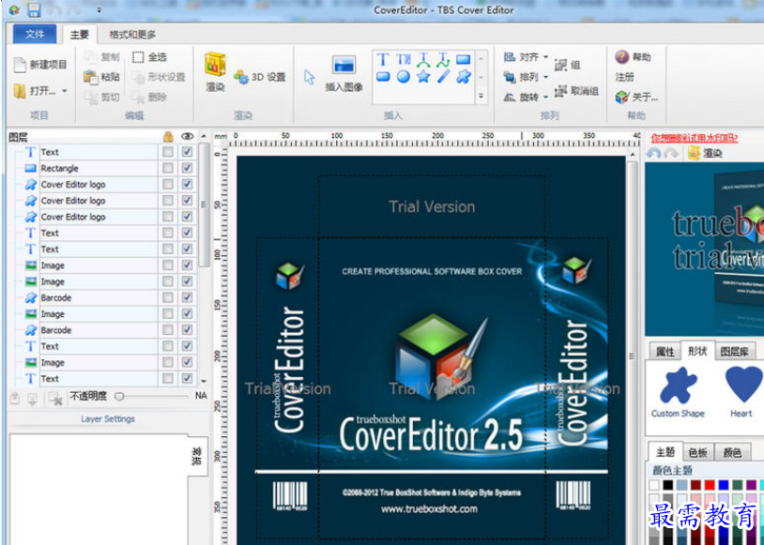Lock the Rectangle layer checkbox
764x545 pixels.
pyautogui.click(x=167, y=169)
